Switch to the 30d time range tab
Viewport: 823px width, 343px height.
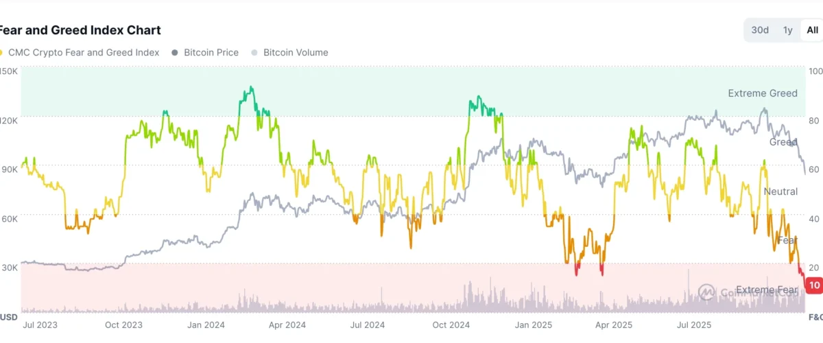coord(760,30)
